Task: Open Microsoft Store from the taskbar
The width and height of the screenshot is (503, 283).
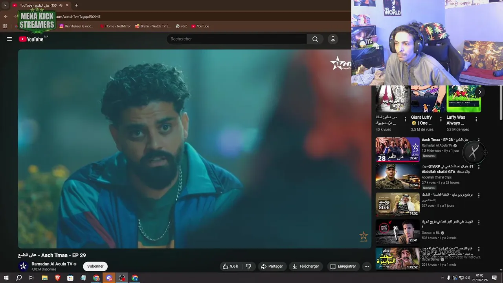Action: click(x=70, y=278)
